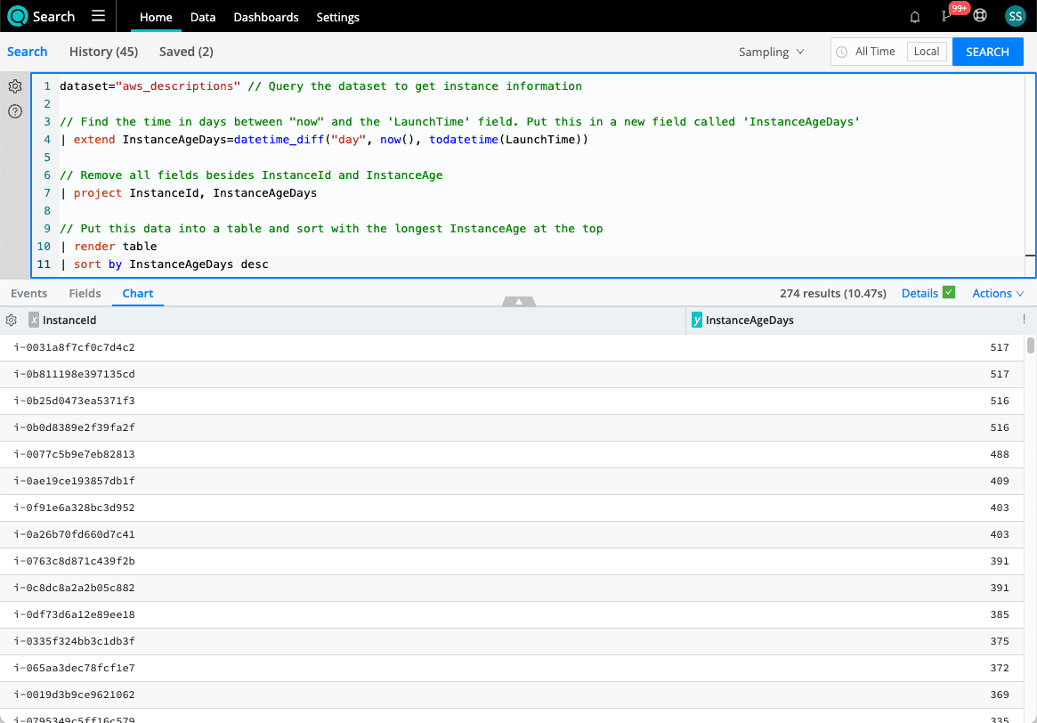Collapse the query editor with the arrow handle
Screen dimensions: 1037x723
point(518,301)
